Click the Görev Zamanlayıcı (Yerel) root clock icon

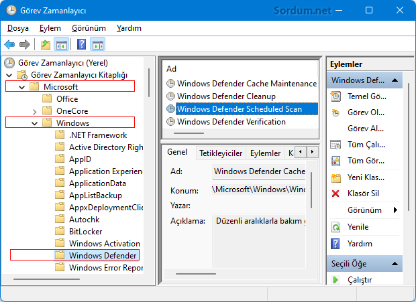(9, 63)
